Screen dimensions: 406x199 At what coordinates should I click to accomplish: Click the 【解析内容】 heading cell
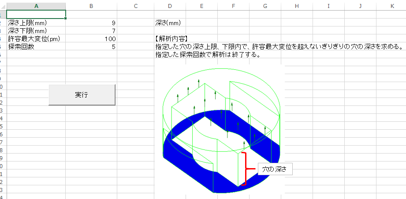[x=170, y=38]
